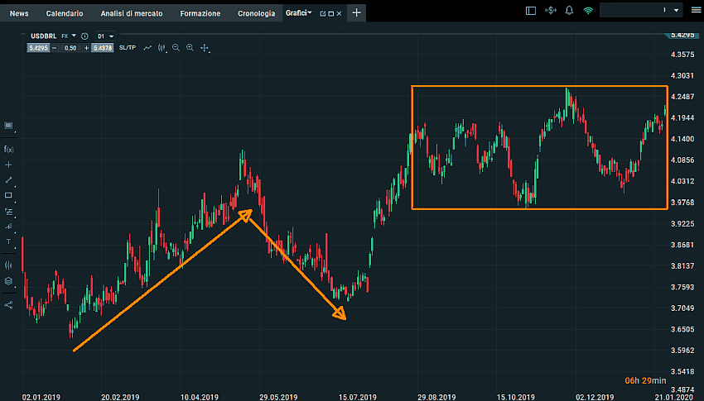Image resolution: width=704 pixels, height=401 pixels.
Task: Open notifications bell icon
Action: coord(569,12)
